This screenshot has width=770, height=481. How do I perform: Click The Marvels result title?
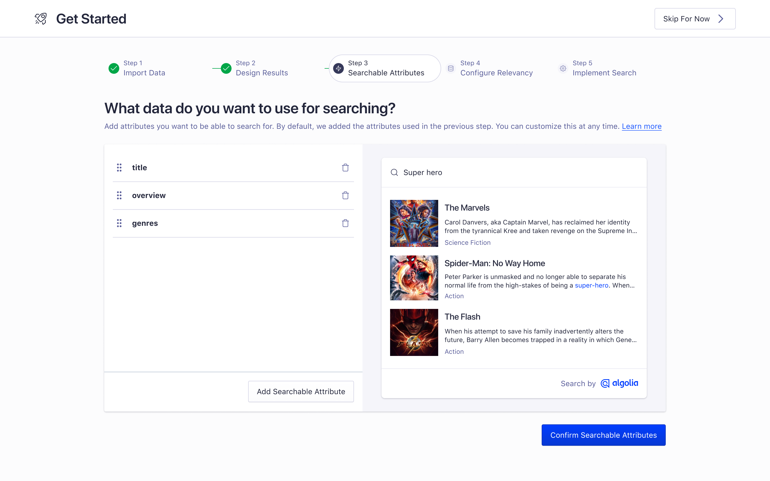pyautogui.click(x=467, y=208)
